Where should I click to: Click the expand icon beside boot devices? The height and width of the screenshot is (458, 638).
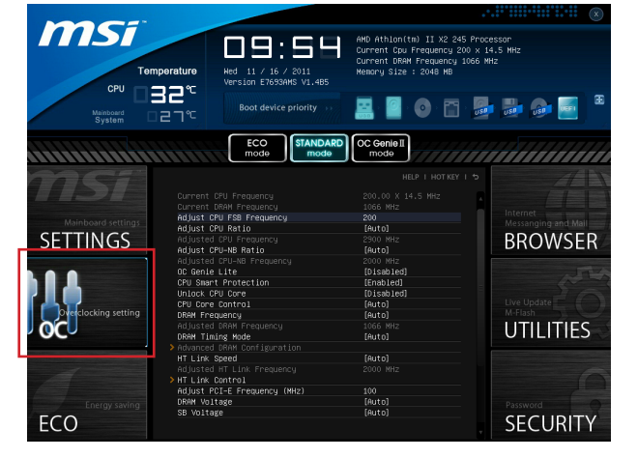599,100
